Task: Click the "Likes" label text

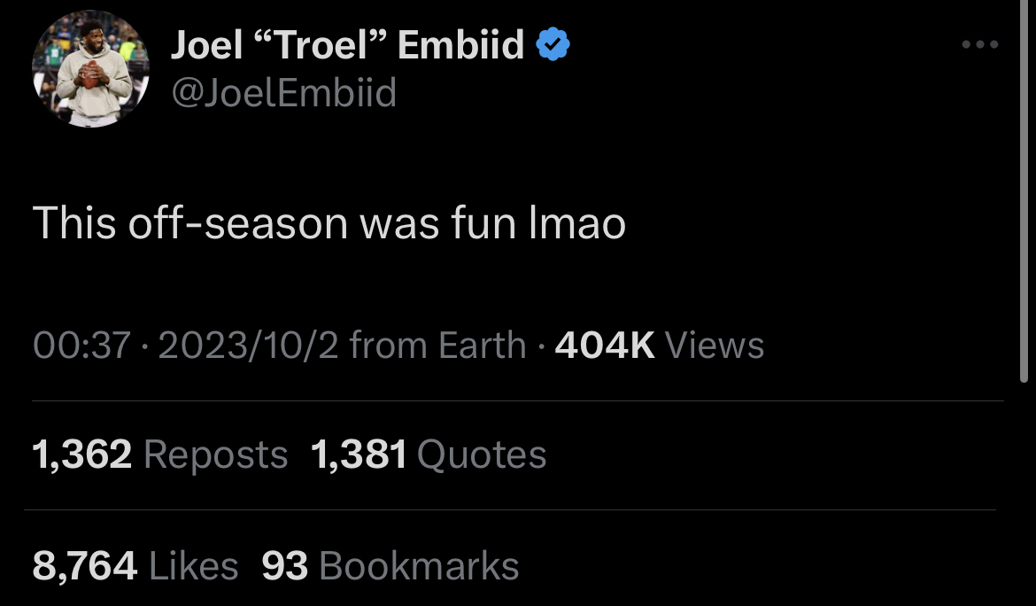Action: [x=194, y=566]
